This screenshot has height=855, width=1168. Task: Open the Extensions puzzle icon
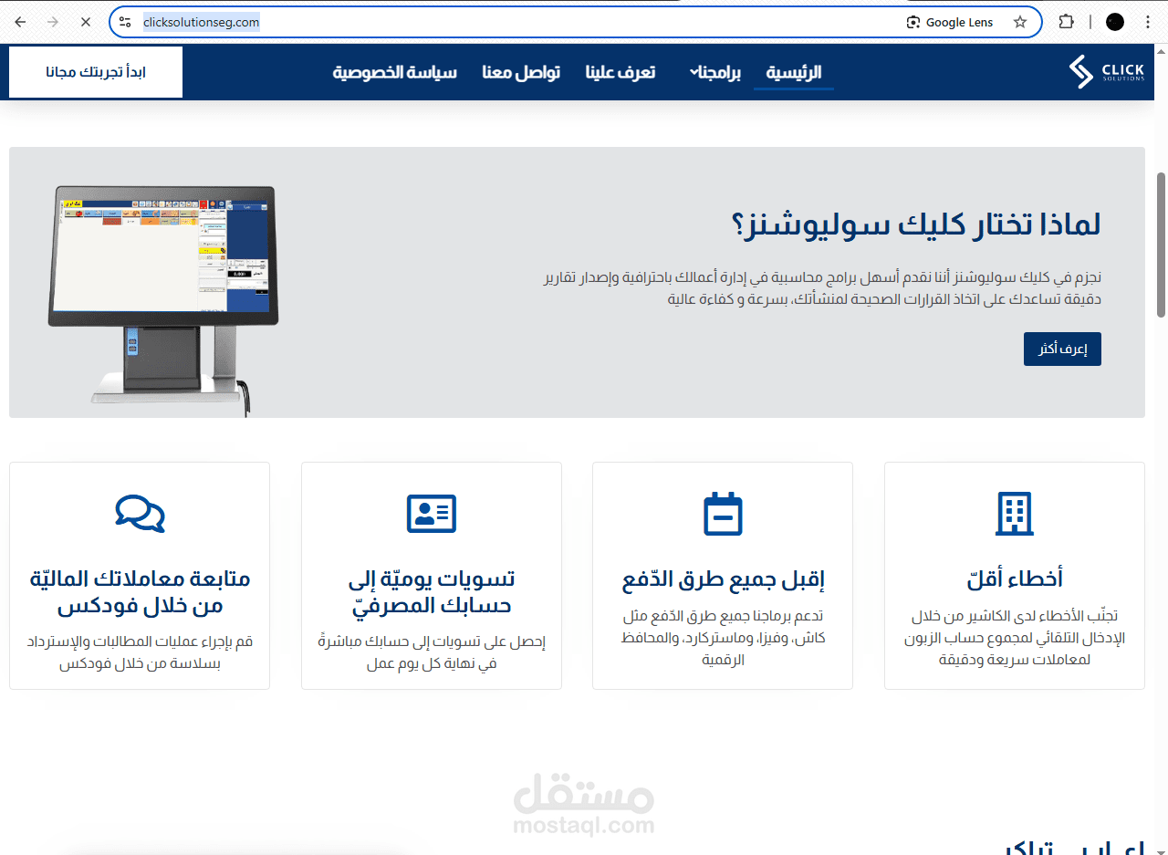tap(1065, 22)
